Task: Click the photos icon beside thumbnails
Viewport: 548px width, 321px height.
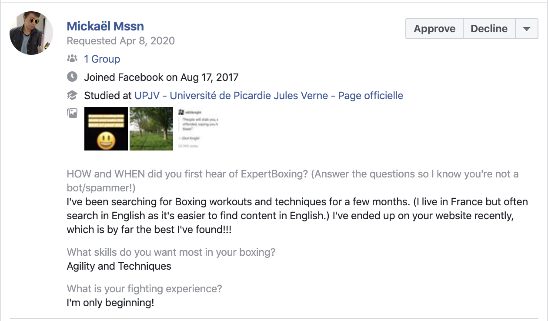Action: tap(72, 113)
